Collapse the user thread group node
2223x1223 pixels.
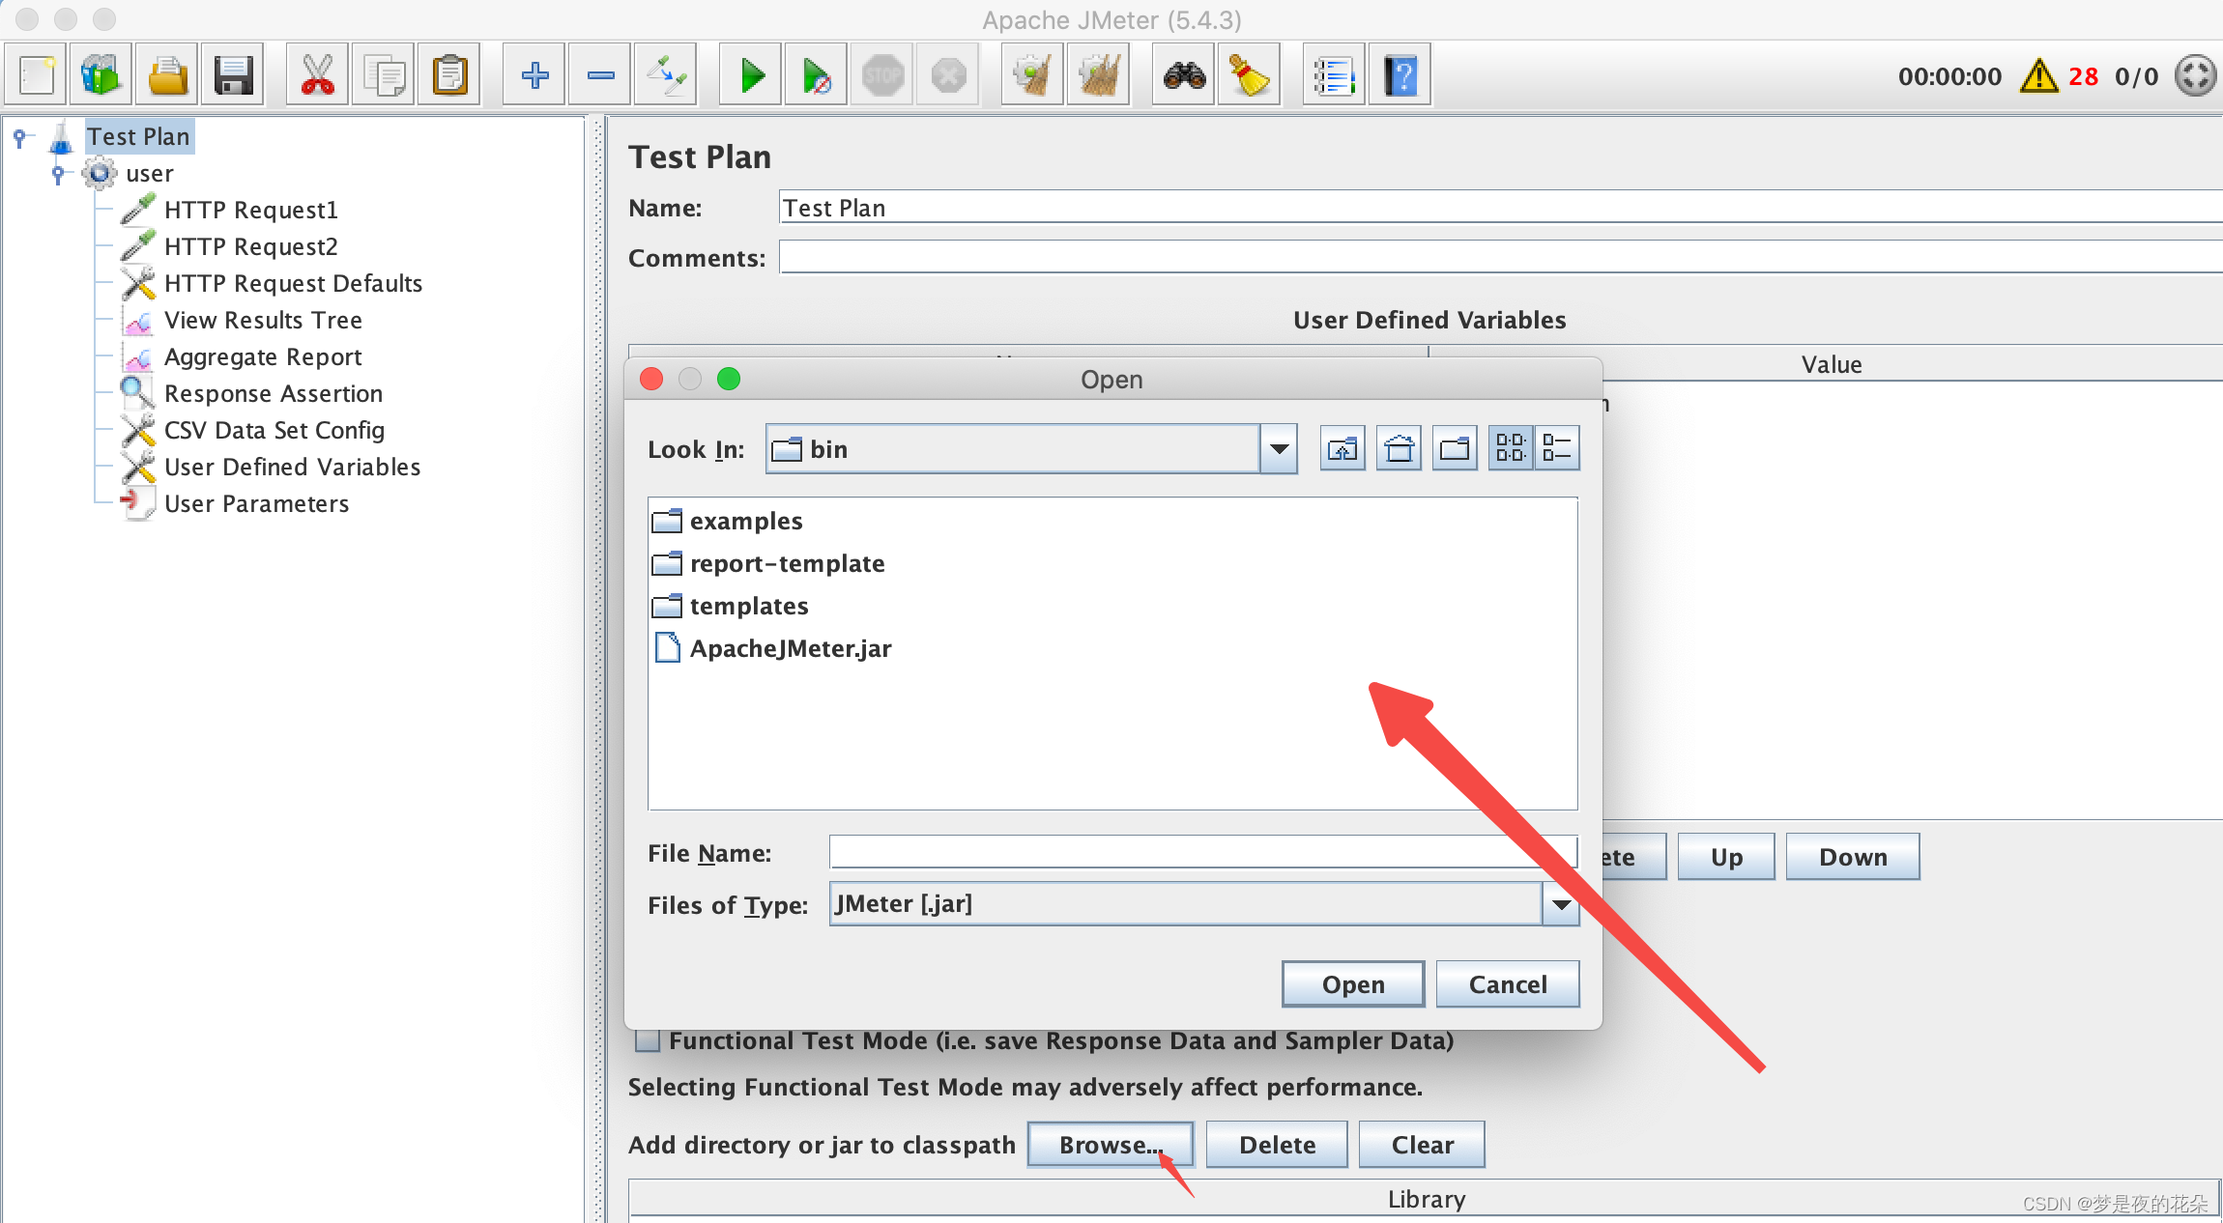[59, 174]
